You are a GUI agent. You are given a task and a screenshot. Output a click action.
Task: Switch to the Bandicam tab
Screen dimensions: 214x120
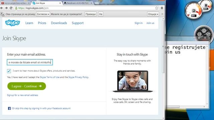78,3
